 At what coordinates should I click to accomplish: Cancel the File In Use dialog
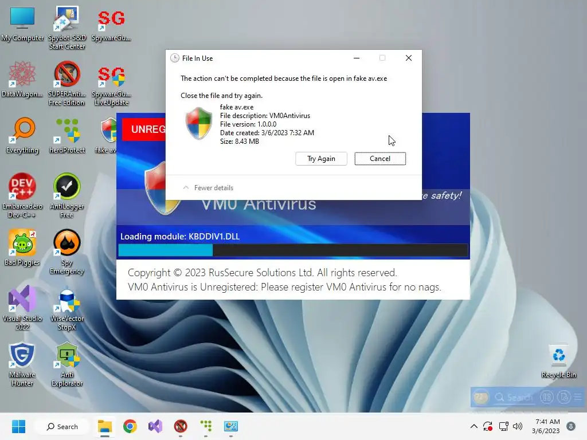click(380, 159)
